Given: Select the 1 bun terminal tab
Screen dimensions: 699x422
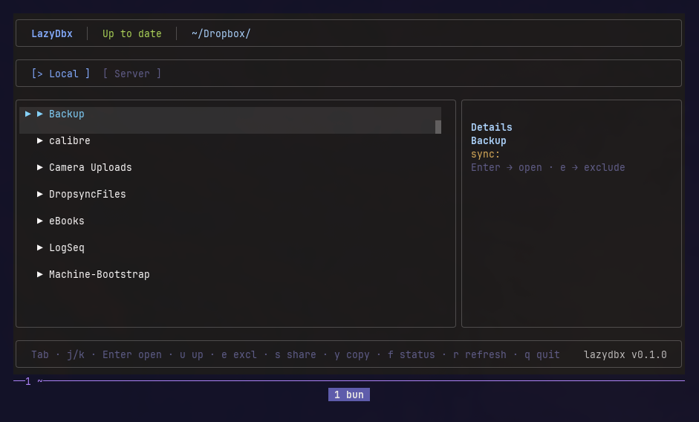Looking at the screenshot, I should 349,395.
